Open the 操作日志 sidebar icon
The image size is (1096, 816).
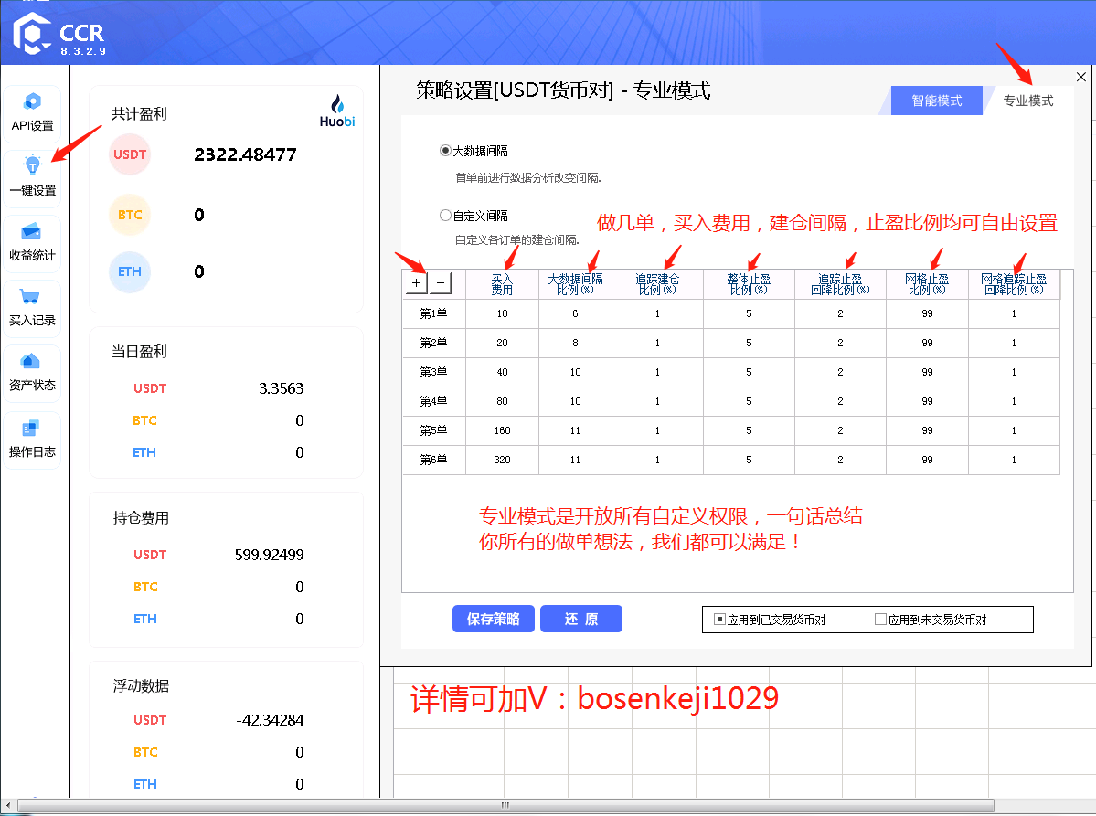point(30,429)
